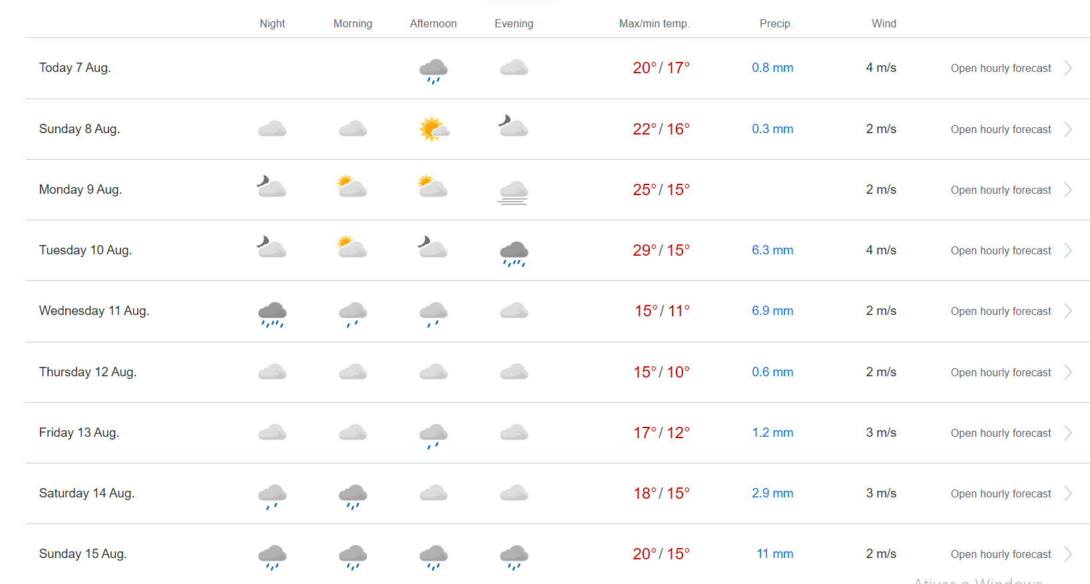Click Wednesday 11 Aug. night rain icon
This screenshot has width=1090, height=584.
272,314
